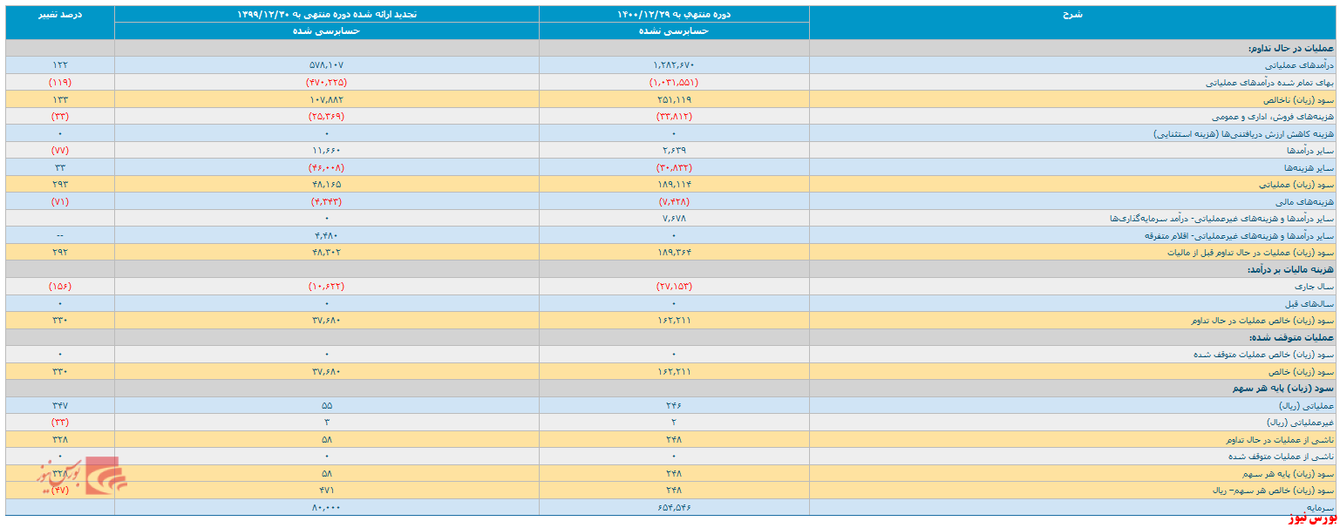Click value '۲۵۱,۱۱۹' for gross profit
Screen dimensions: 1340x528
(674, 99)
